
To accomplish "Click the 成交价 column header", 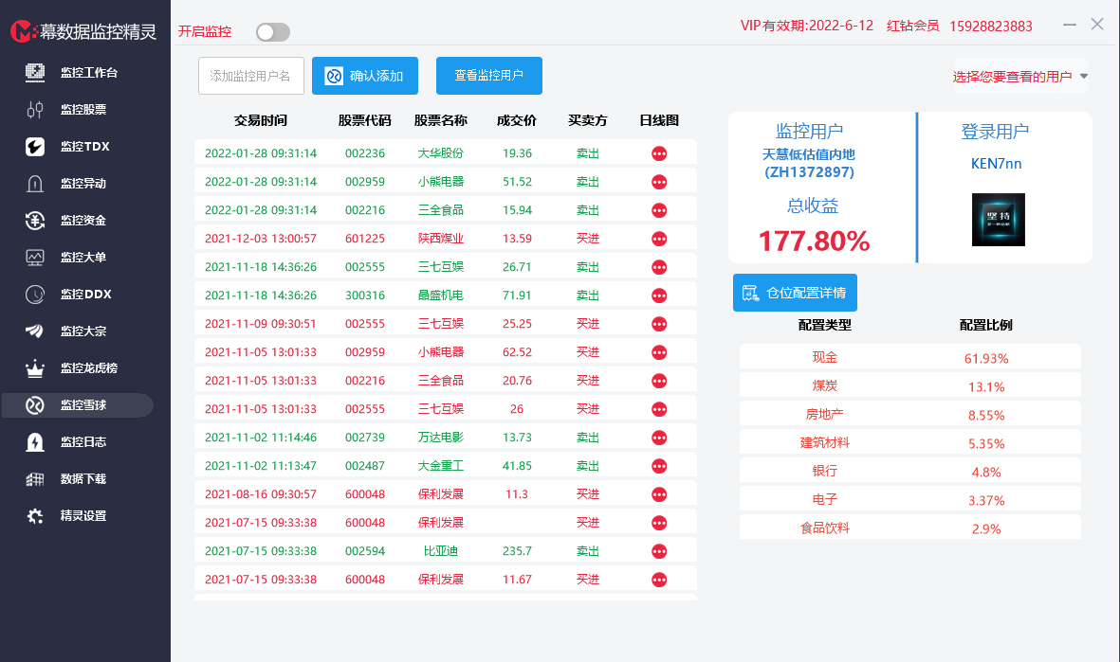I will coord(517,120).
